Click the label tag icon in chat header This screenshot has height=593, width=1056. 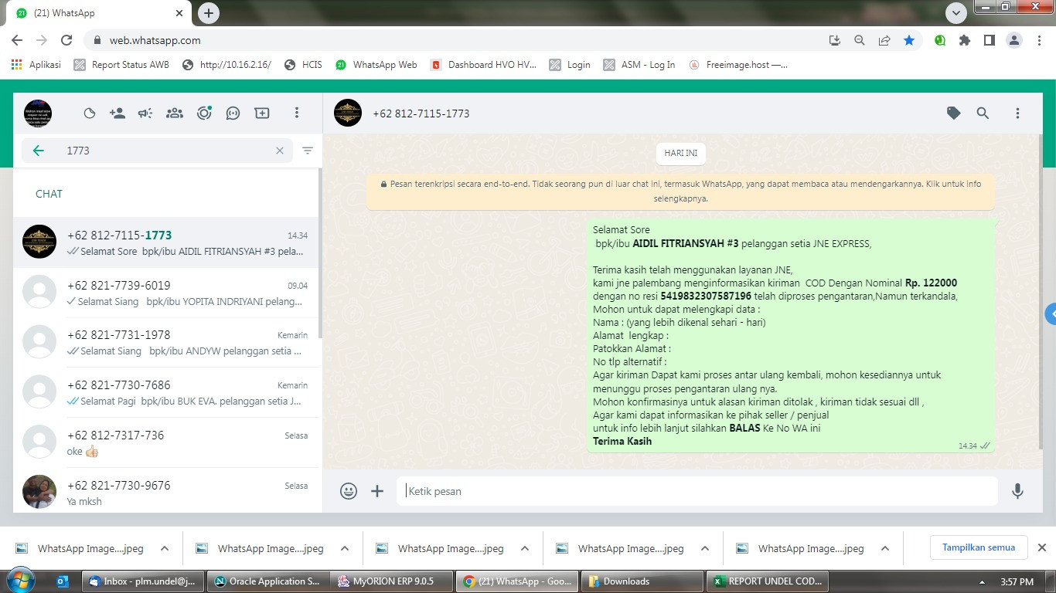click(x=954, y=114)
